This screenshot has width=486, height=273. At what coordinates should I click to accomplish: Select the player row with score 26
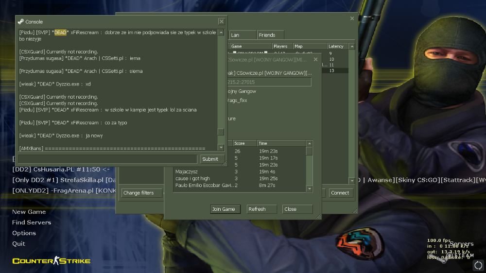coord(267,151)
